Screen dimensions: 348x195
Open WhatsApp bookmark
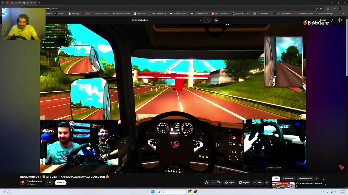click(x=74, y=14)
